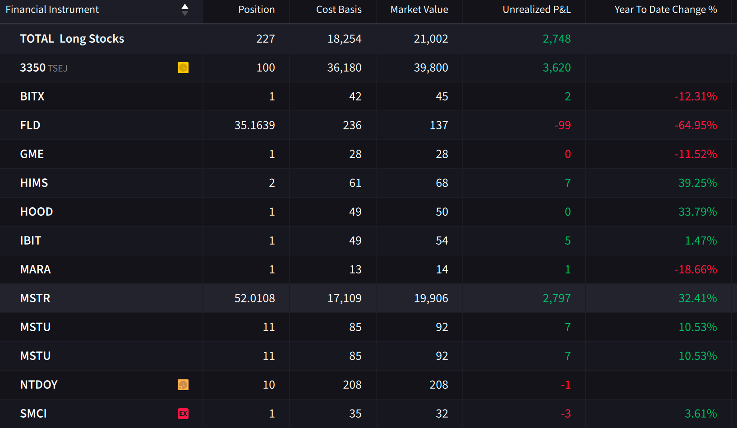737x428 pixels.
Task: Sort by Year To Date Change % header
Action: [666, 9]
